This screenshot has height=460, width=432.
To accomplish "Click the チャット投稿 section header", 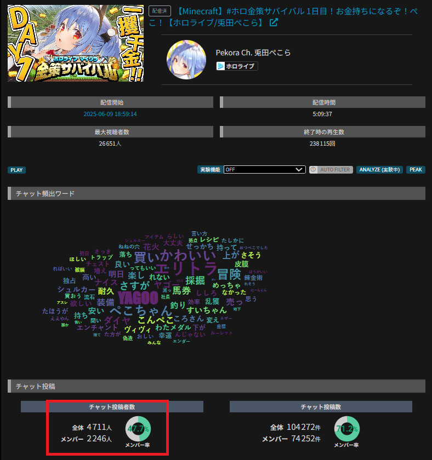I will [x=217, y=386].
